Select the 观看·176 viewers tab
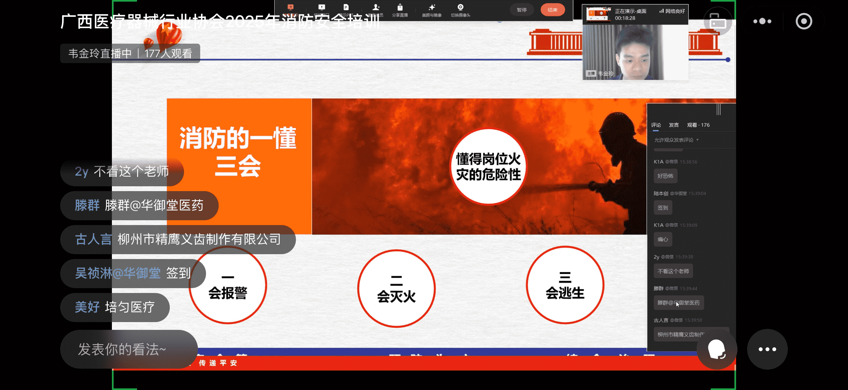The width and height of the screenshot is (848, 390). tap(698, 125)
